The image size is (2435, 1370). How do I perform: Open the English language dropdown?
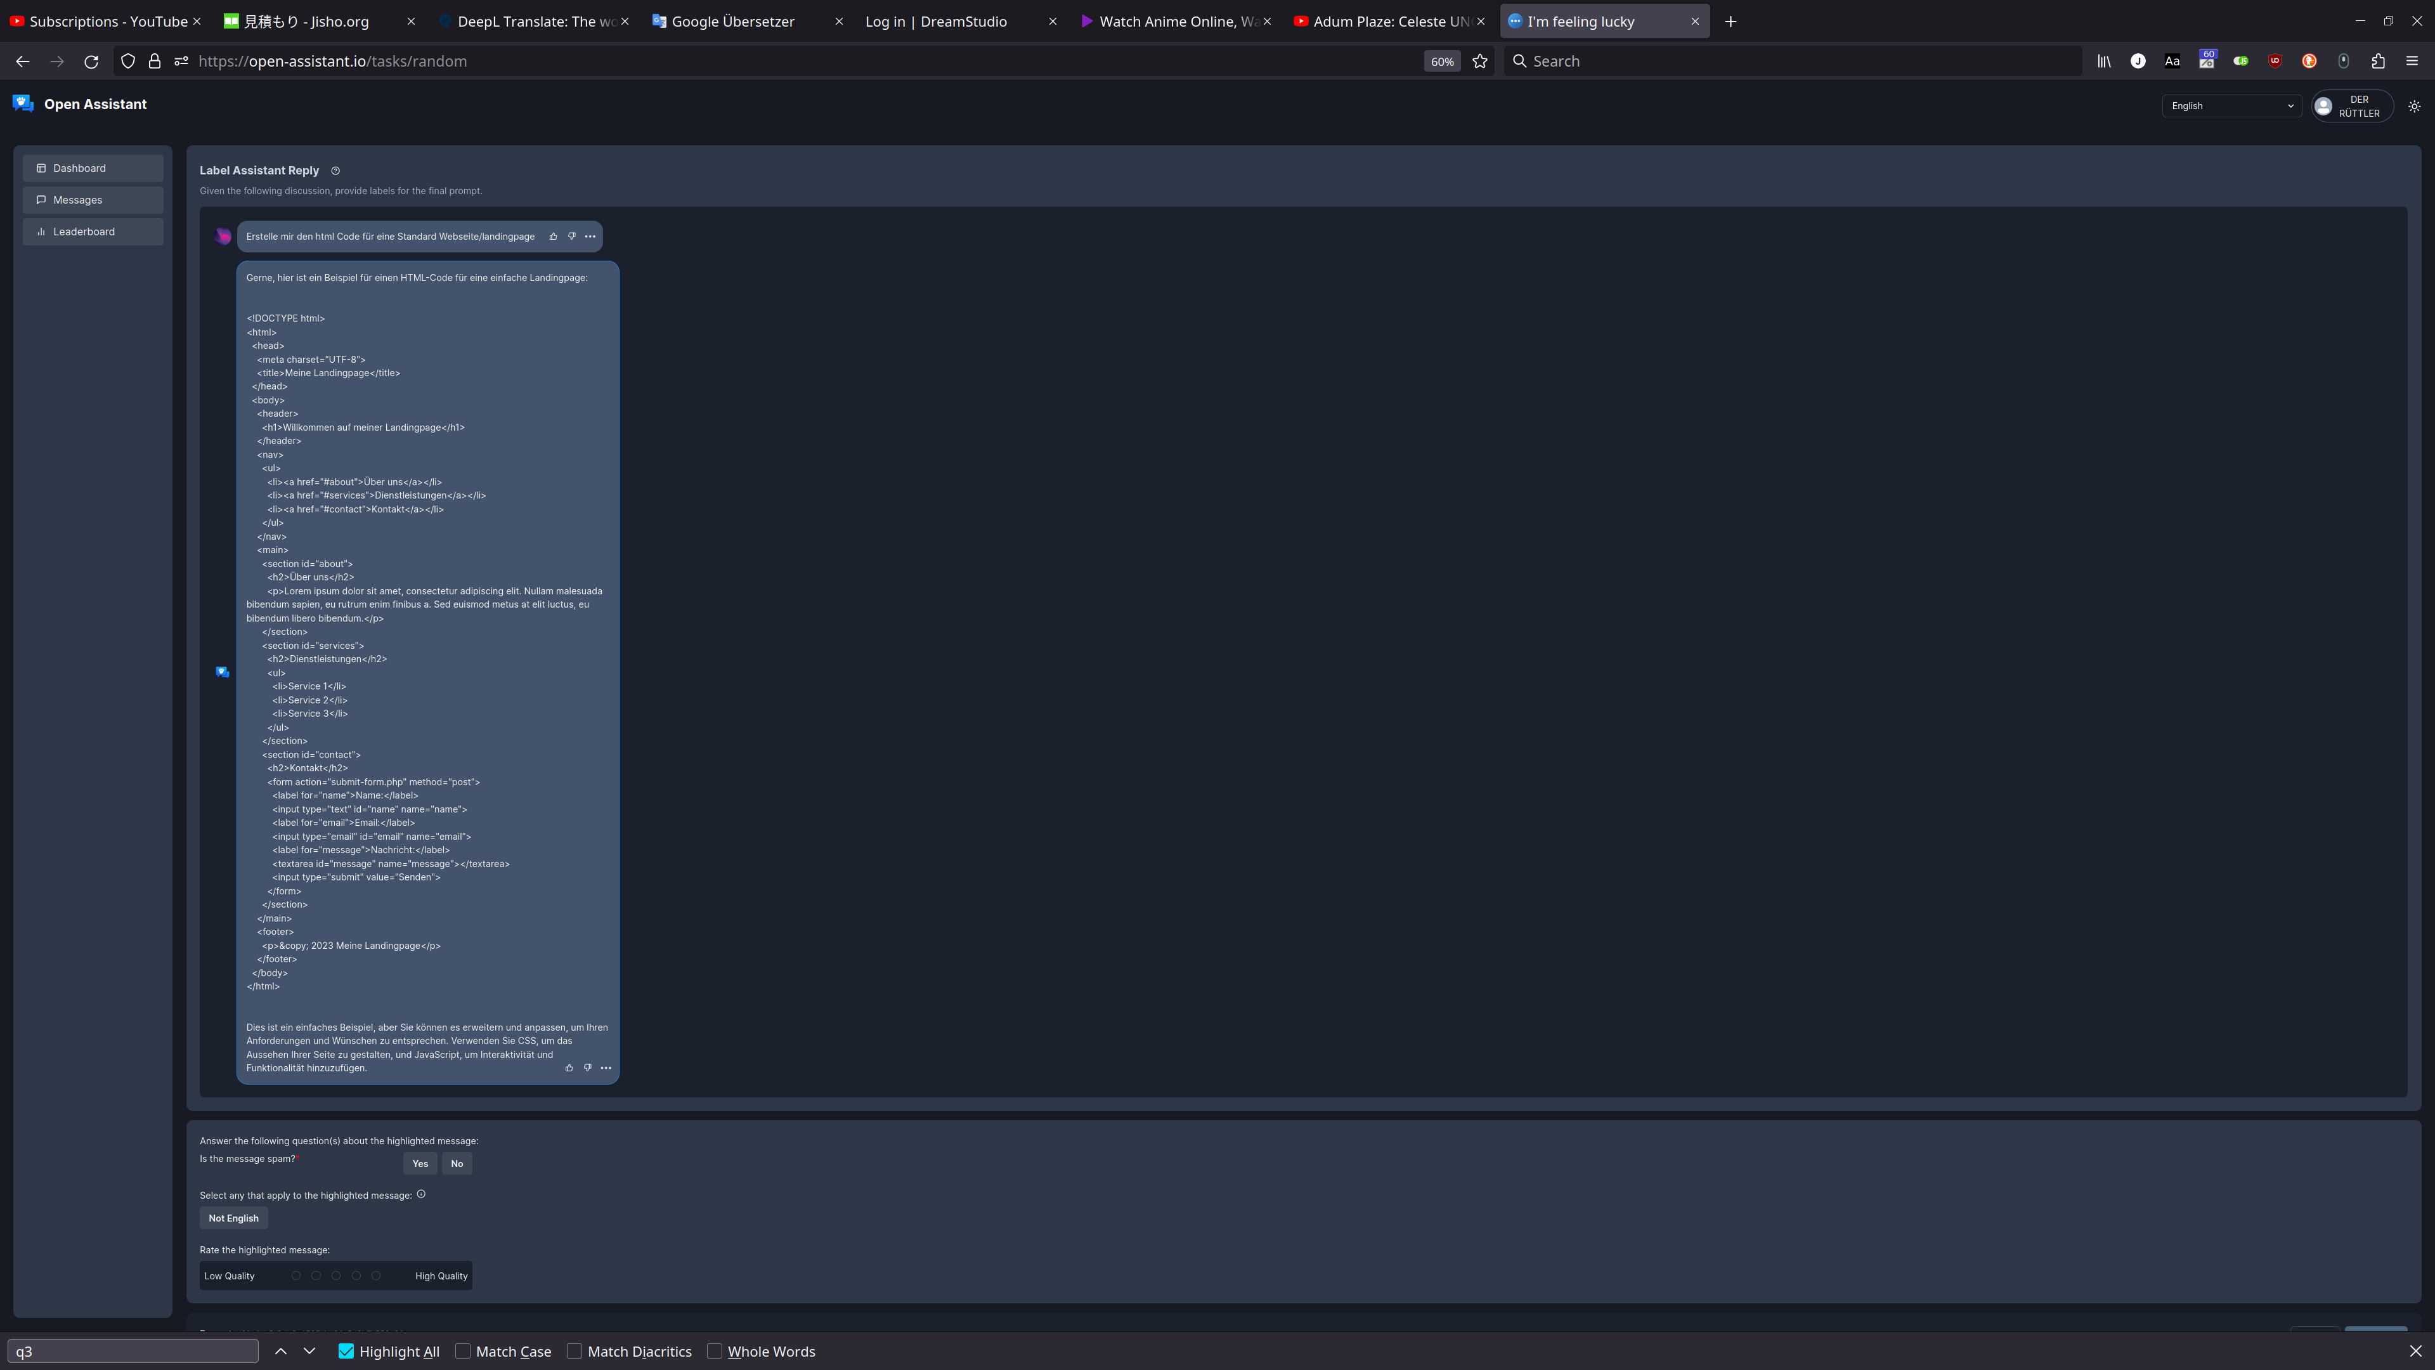click(2231, 106)
